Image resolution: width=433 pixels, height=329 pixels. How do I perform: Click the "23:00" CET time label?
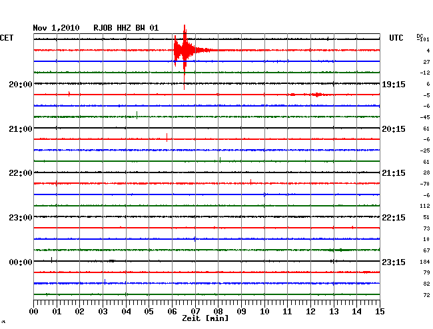point(21,218)
